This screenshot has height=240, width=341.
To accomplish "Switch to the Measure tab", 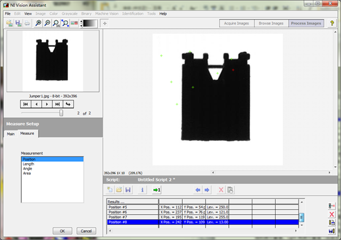I will coord(27,134).
